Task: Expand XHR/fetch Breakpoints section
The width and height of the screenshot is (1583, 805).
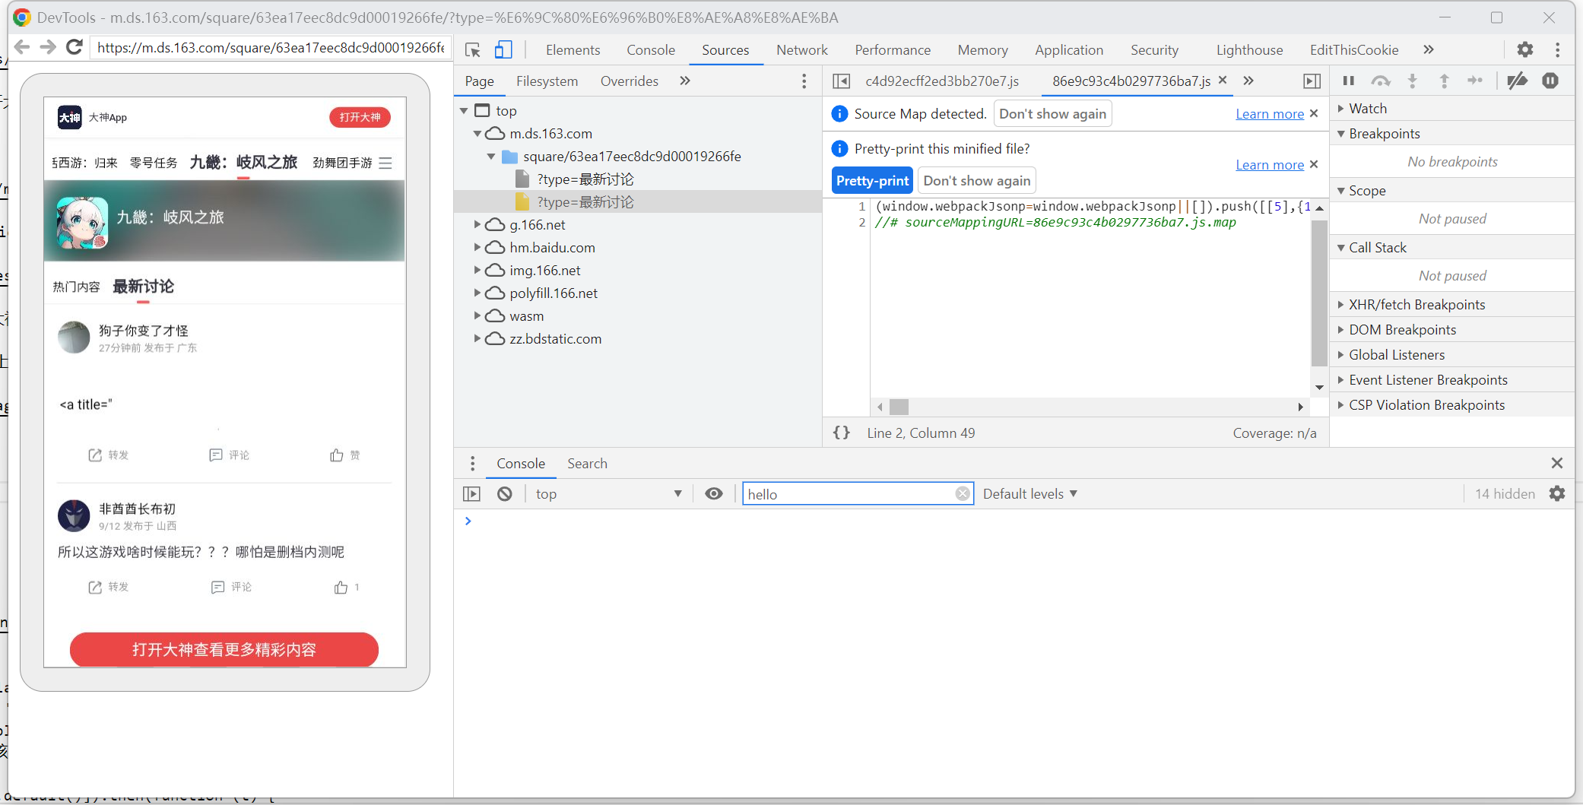Action: click(x=1341, y=305)
